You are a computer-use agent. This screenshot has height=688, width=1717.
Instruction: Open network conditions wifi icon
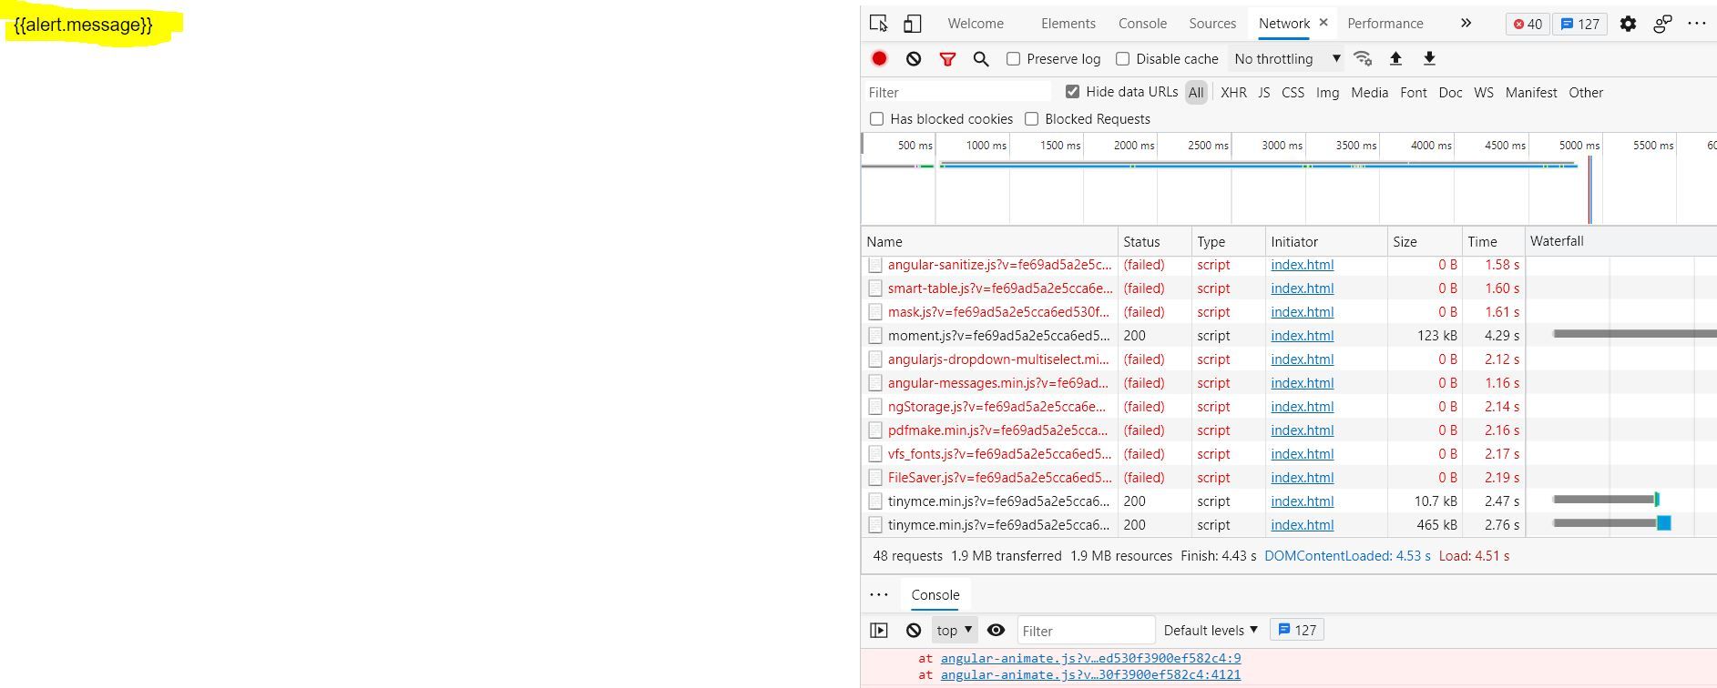click(x=1363, y=58)
